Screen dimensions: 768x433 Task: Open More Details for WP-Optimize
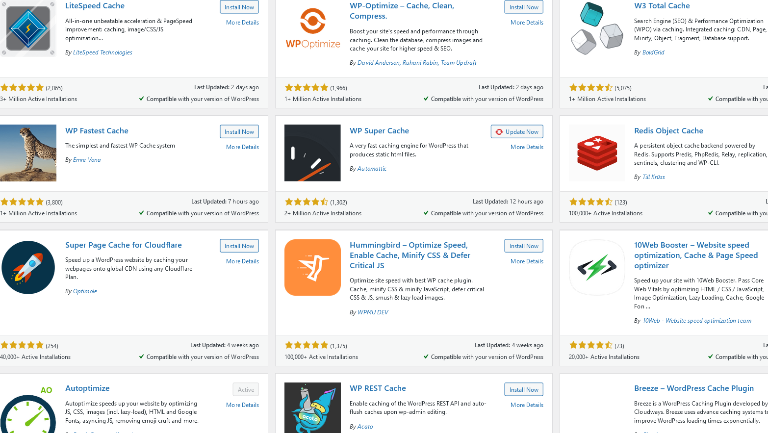[x=527, y=22]
